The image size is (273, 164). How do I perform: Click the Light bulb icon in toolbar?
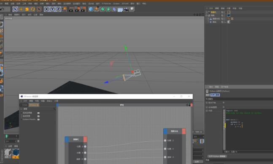(x=132, y=9)
